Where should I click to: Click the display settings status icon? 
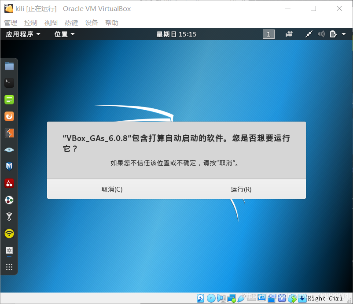coord(262,298)
